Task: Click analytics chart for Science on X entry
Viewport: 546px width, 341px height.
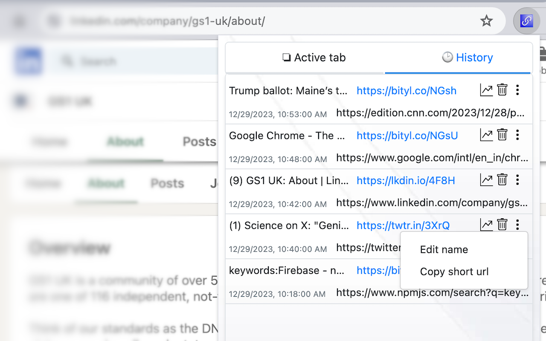Action: 486,225
